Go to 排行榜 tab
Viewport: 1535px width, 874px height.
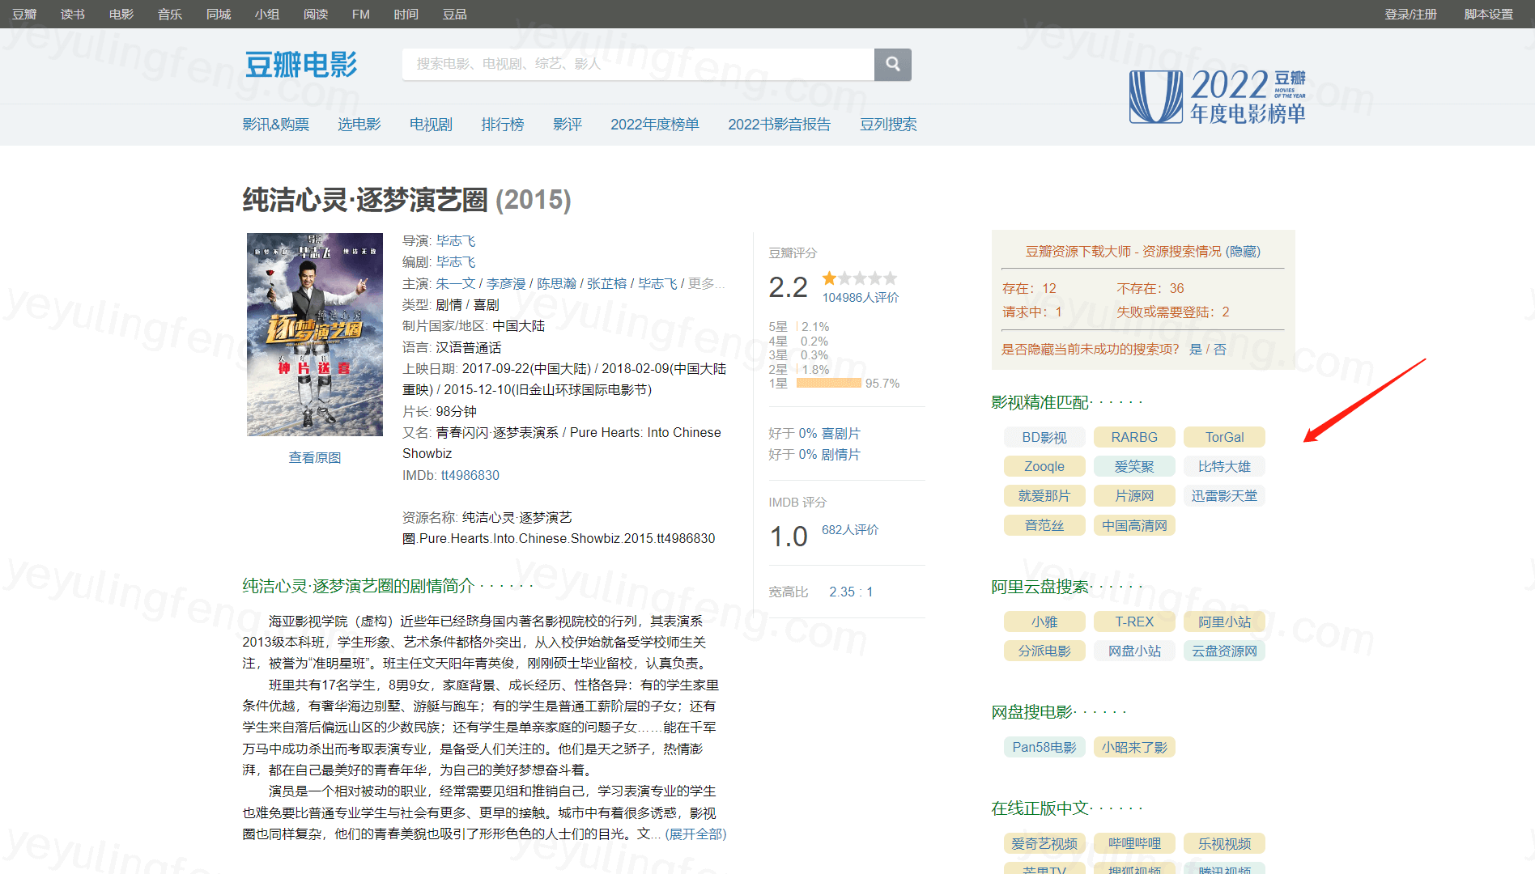503,124
